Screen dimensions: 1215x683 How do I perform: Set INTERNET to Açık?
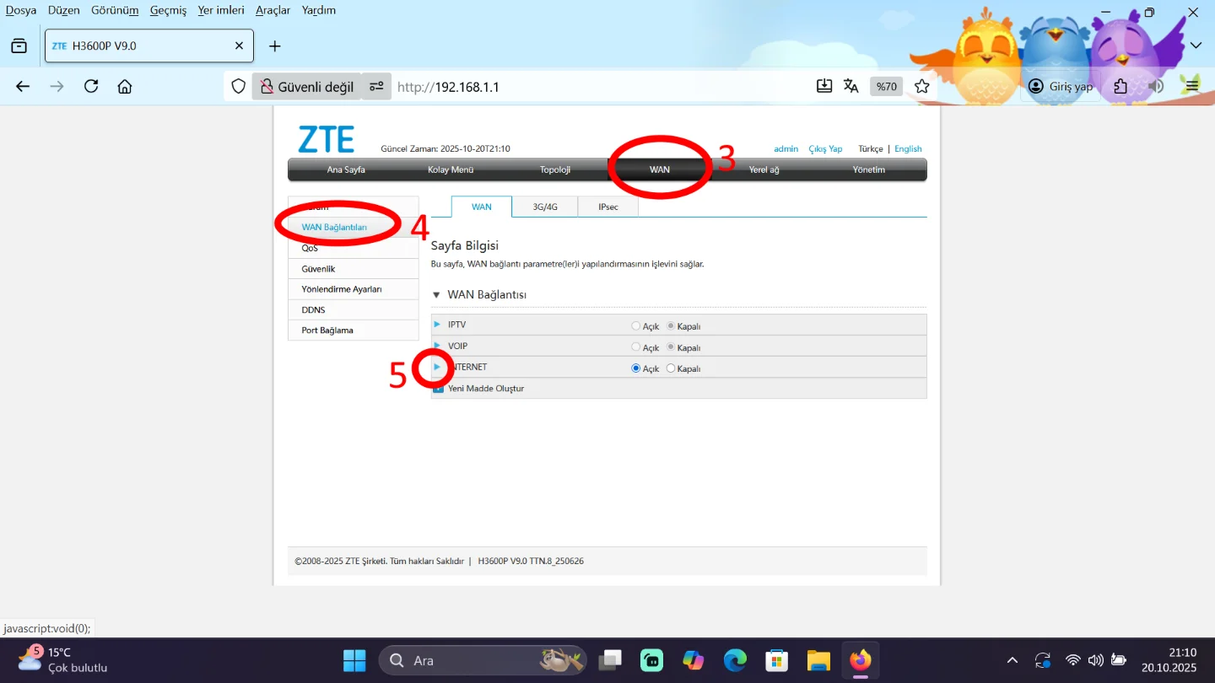pos(636,368)
